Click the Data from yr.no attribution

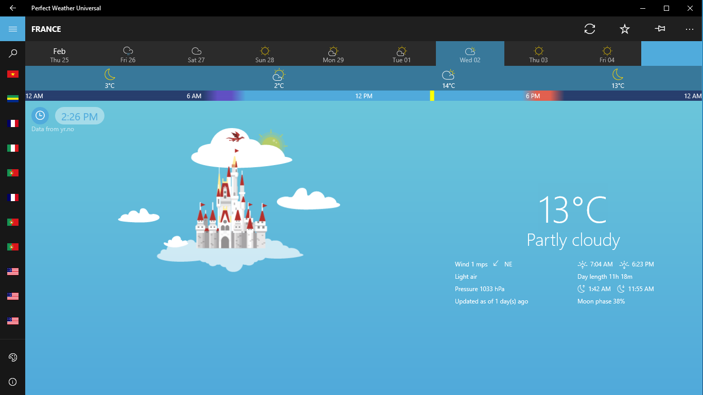tap(52, 129)
